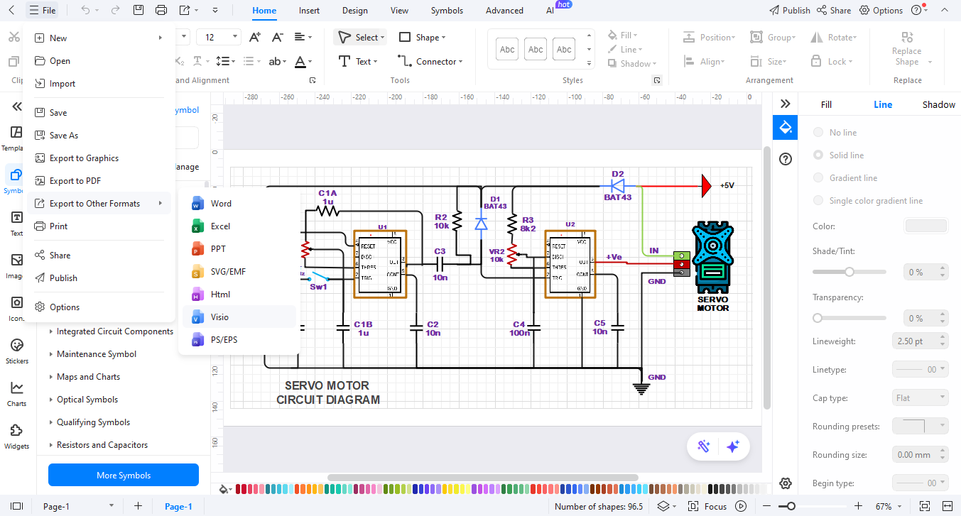The width and height of the screenshot is (961, 516).
Task: Click the paint bucket style icon in right strip
Action: tap(785, 128)
